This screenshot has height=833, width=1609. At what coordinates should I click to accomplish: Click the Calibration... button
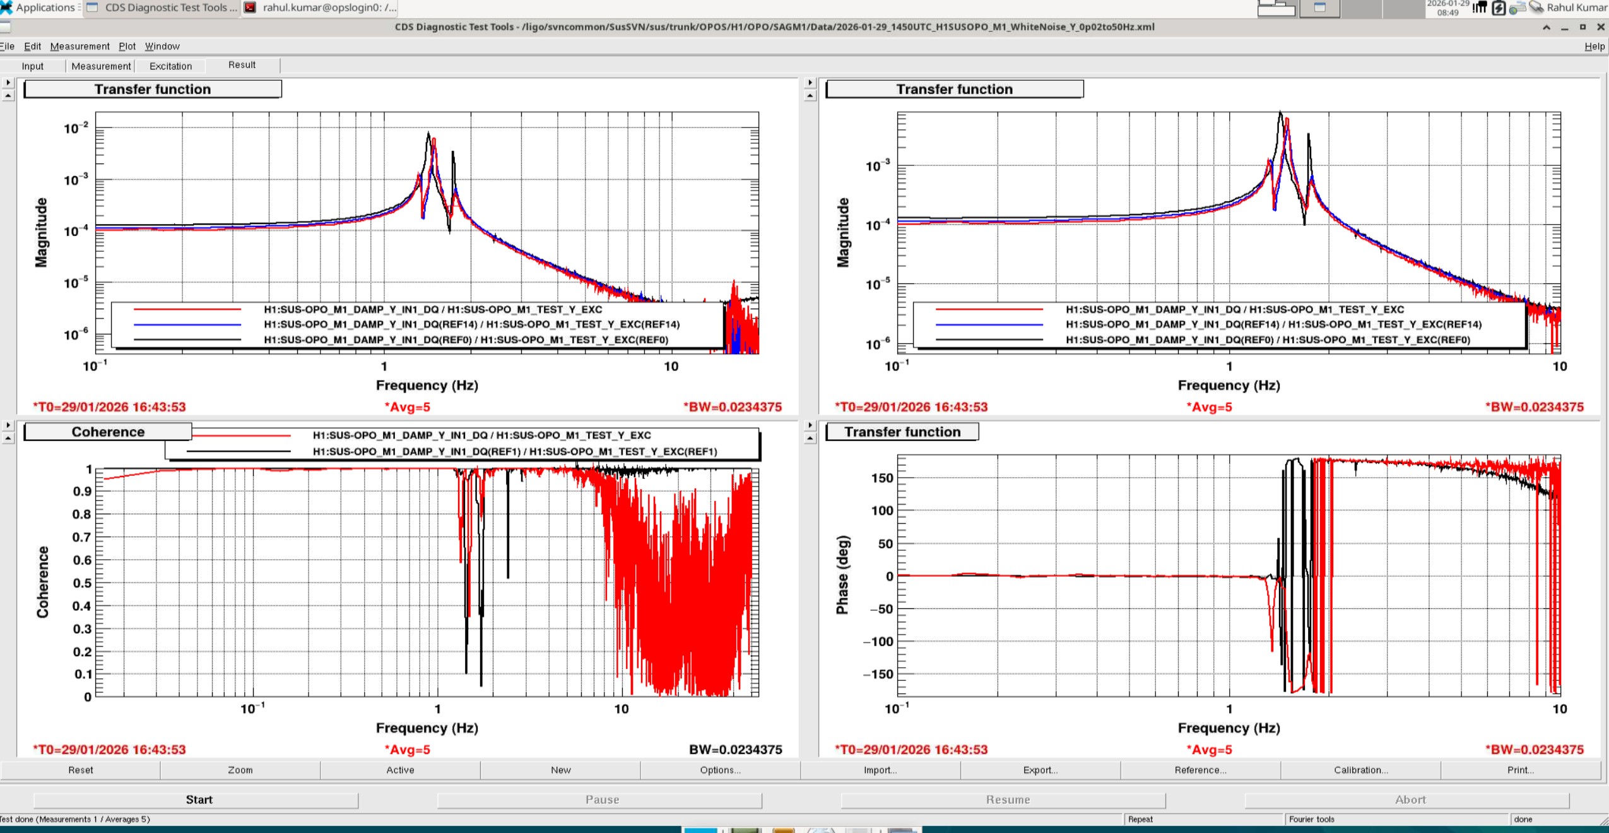[x=1360, y=770]
